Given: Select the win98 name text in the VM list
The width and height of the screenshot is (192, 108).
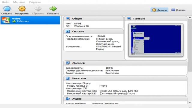Looking at the screenshot, I should [16, 19].
